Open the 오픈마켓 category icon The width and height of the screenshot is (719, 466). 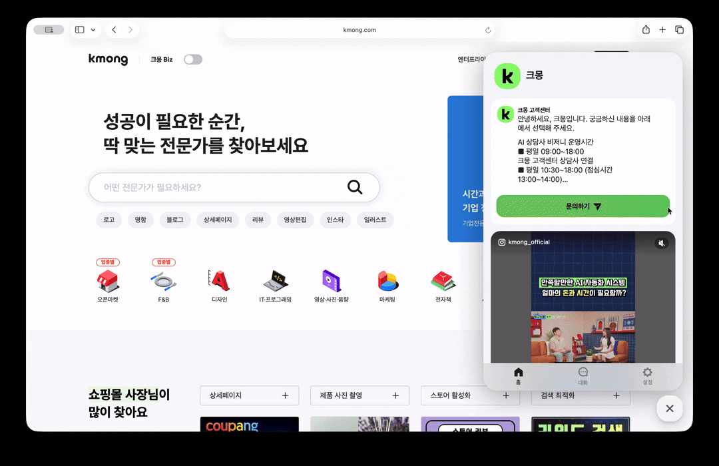108,281
